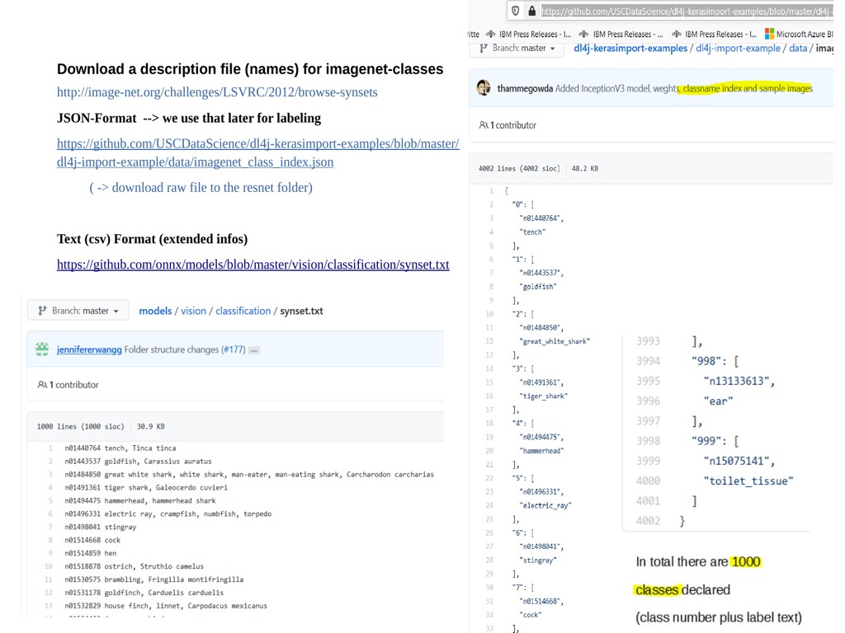Go to the models breadcrumb link
The image size is (845, 633).
pos(155,311)
